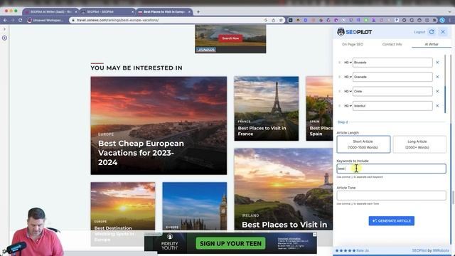Click the Google icon in address bar
Image resolution: width=455 pixels, height=256 pixels.
266,21
